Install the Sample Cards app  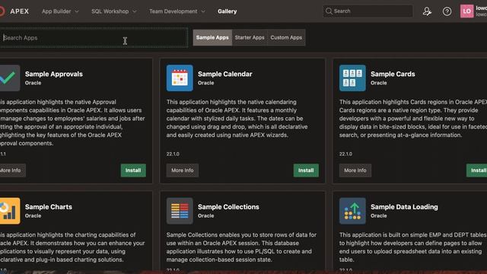point(477,170)
